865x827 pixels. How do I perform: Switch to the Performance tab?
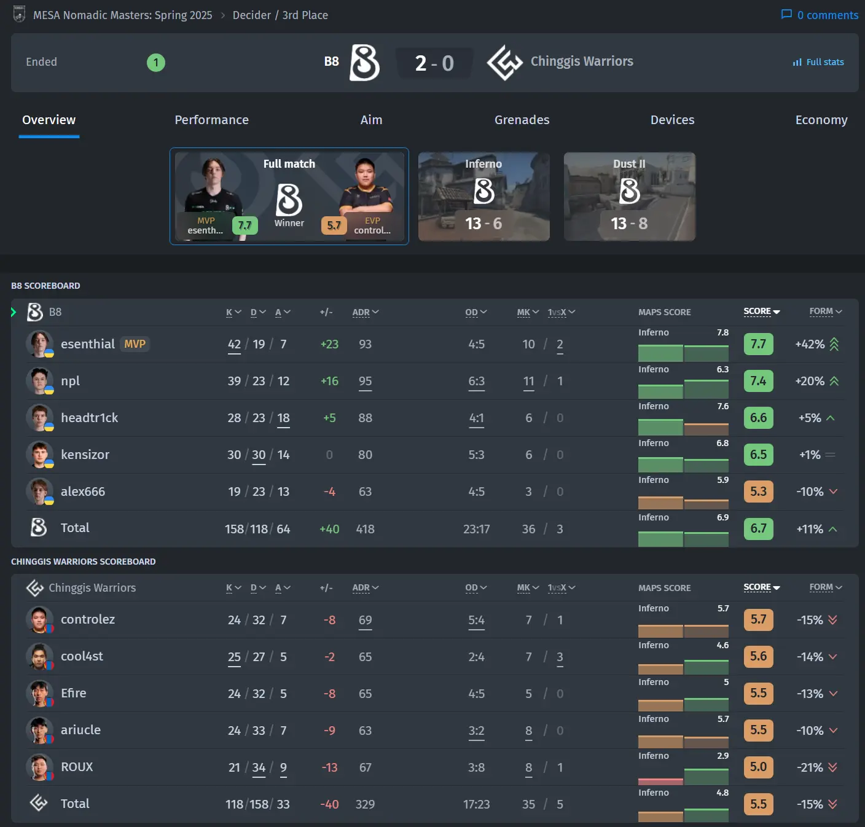pos(211,120)
